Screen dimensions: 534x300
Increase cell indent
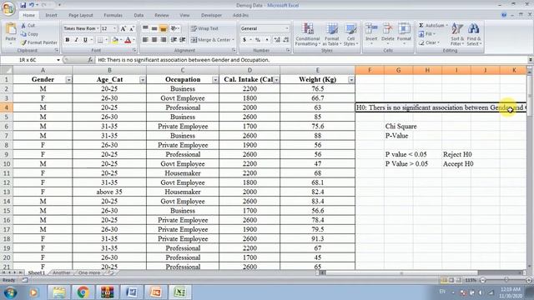coord(183,40)
